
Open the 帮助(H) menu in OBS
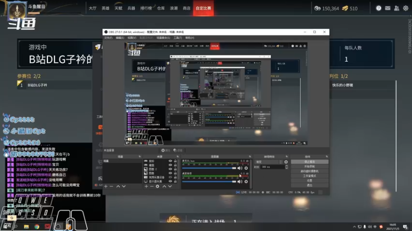(x=190, y=38)
